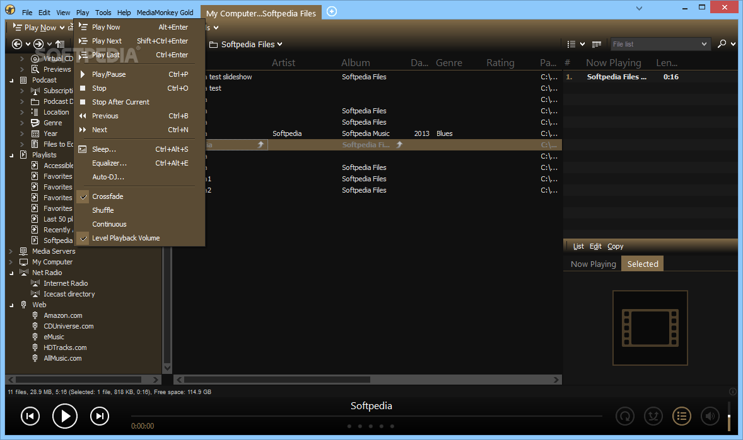743x440 pixels.
Task: Open the view mode dropdown arrow
Action: 582,44
